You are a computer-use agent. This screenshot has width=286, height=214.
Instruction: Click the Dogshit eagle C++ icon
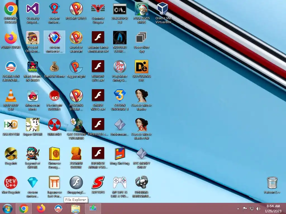click(11, 156)
